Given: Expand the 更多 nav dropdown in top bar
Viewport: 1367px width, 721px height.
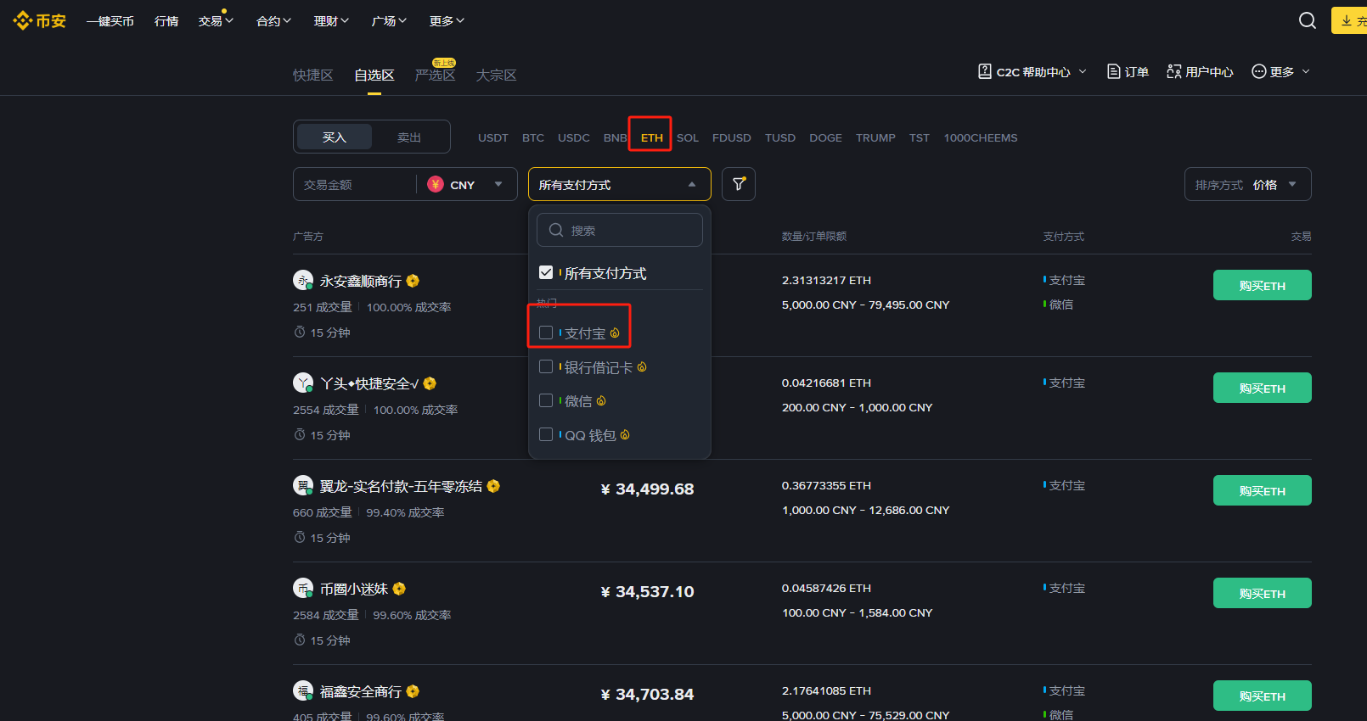Looking at the screenshot, I should (447, 21).
